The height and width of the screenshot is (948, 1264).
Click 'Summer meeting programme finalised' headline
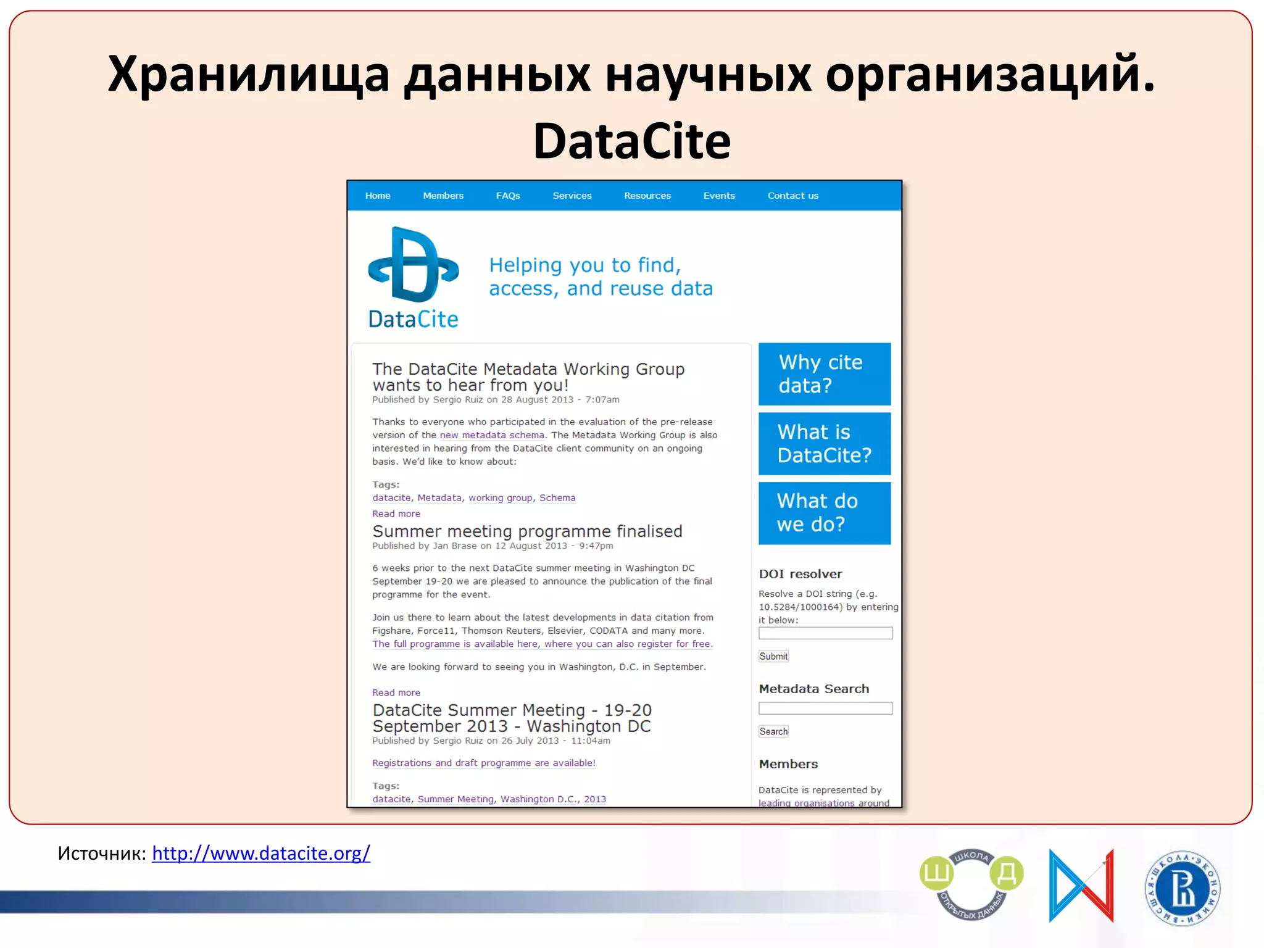[528, 531]
